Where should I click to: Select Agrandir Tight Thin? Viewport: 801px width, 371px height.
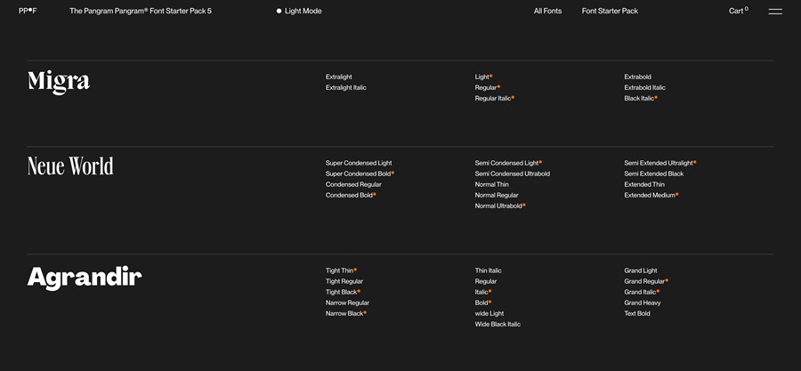click(340, 271)
